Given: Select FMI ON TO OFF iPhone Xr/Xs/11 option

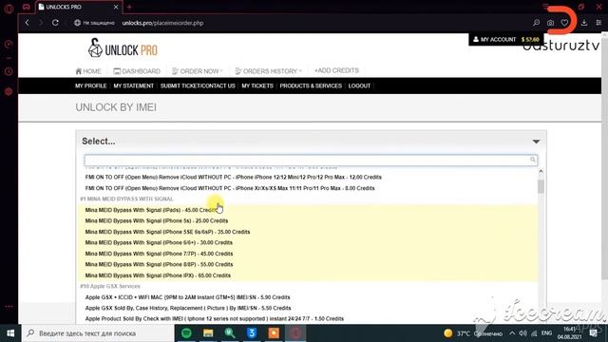Looking at the screenshot, I should 230,188.
